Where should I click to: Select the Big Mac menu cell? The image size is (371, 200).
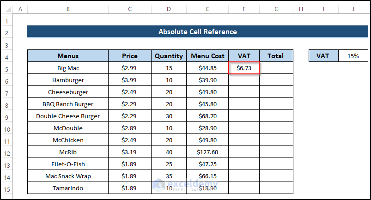[x=68, y=68]
